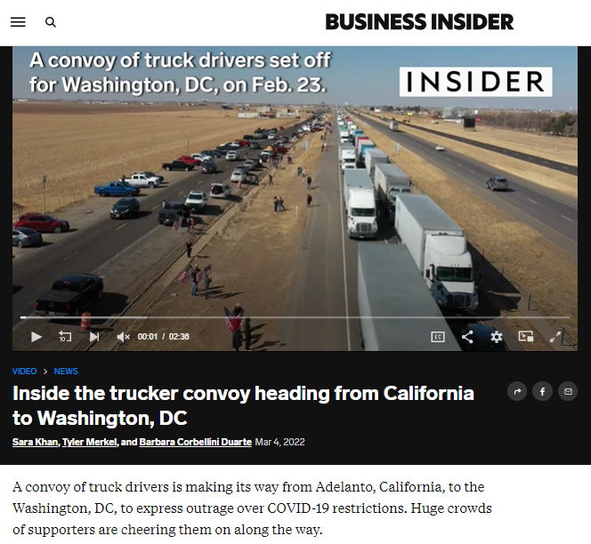Seek along the video progress bar
The height and width of the screenshot is (544, 591).
(x=295, y=317)
